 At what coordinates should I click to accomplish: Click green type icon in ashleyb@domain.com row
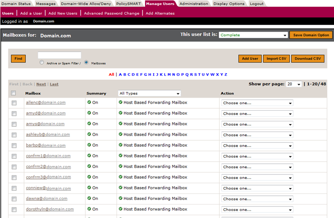121,135
